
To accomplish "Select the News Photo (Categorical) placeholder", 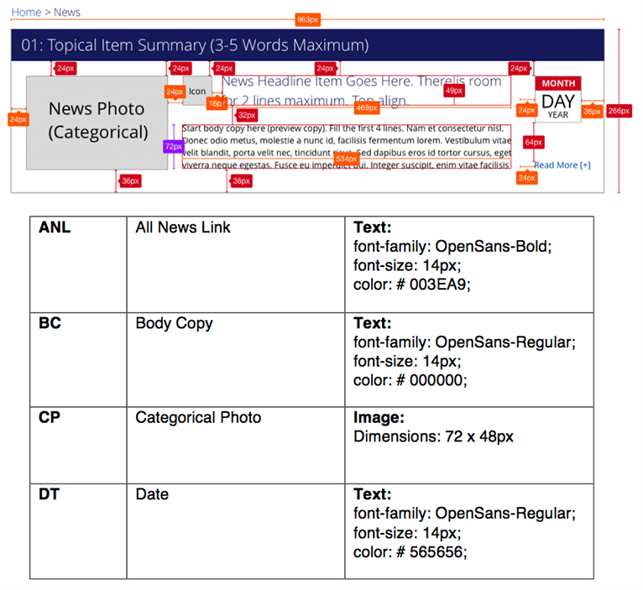I will [x=97, y=122].
